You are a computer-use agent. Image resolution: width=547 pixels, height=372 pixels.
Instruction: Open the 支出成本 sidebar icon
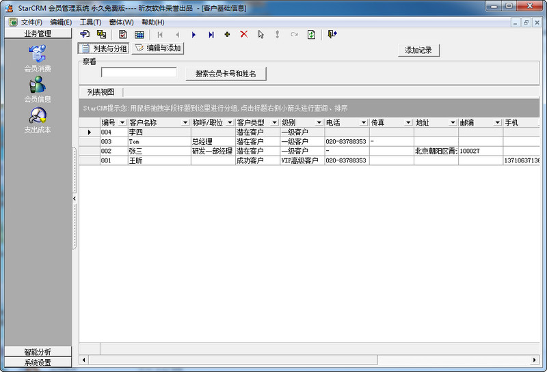coord(38,115)
